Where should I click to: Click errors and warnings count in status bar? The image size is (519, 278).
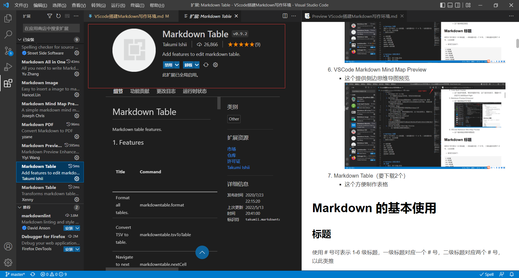coord(54,274)
